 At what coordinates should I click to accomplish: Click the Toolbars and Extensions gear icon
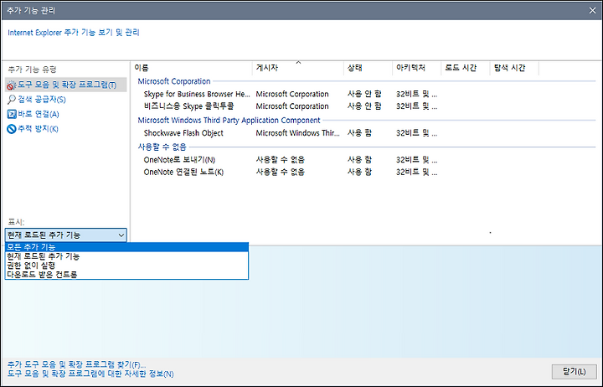pos(12,85)
